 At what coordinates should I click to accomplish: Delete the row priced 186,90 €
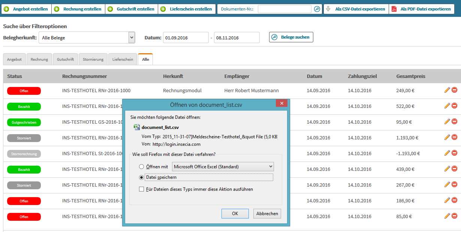point(454,200)
